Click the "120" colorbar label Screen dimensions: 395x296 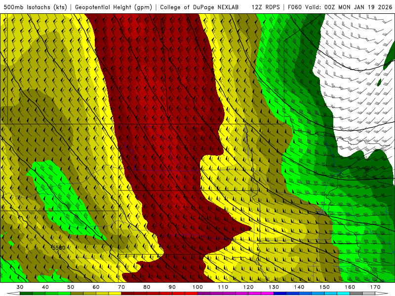tap(248, 287)
